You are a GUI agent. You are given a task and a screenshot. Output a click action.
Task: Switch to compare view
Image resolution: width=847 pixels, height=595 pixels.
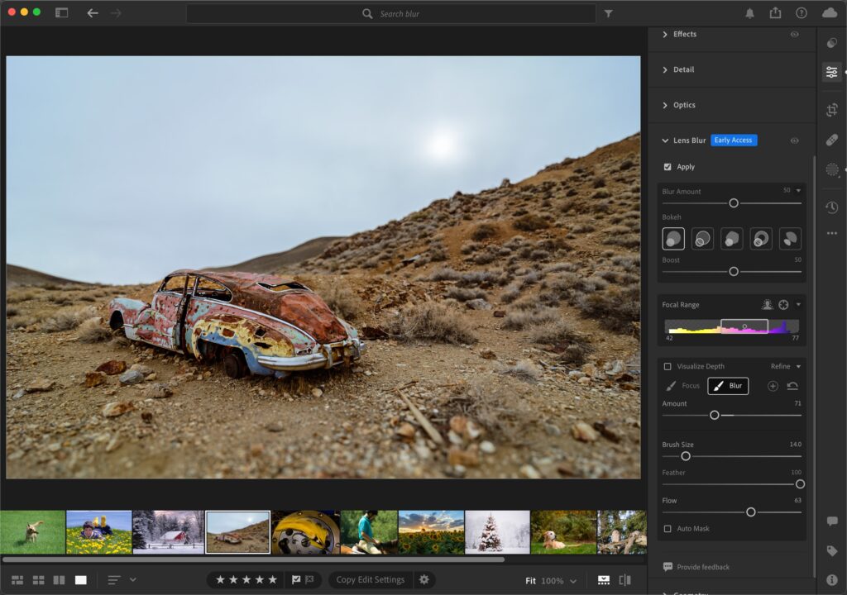click(x=59, y=580)
